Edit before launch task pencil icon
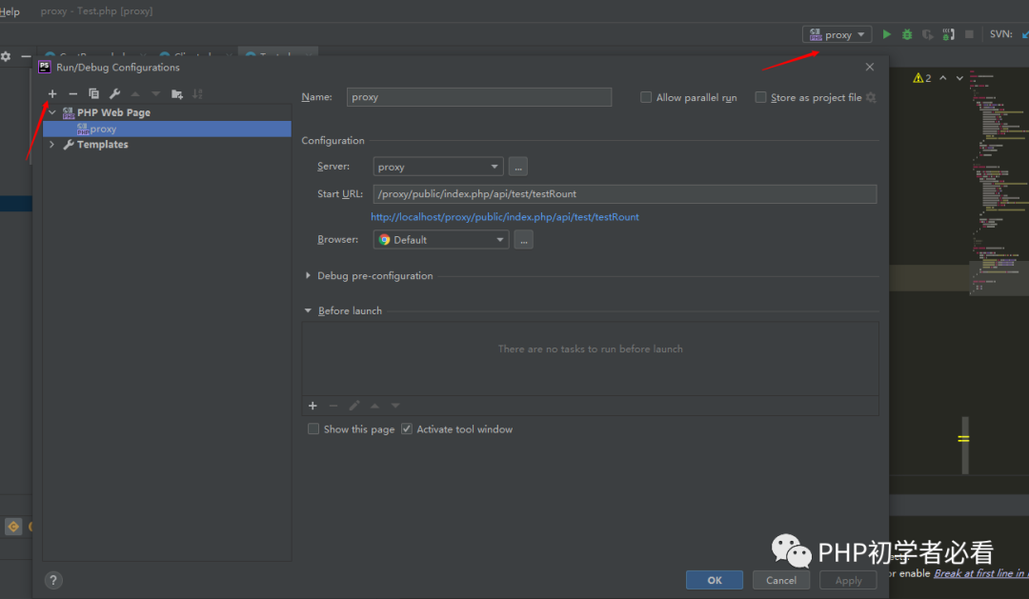 click(x=354, y=406)
